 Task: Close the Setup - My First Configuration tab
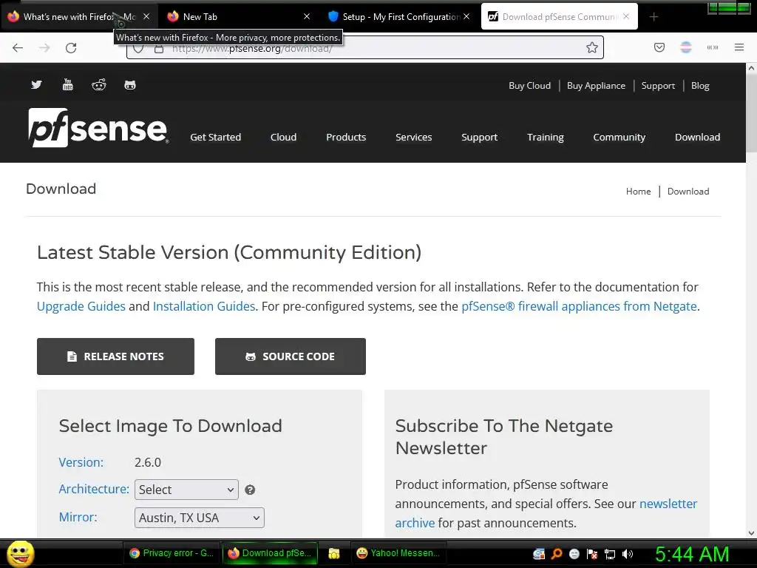[466, 16]
